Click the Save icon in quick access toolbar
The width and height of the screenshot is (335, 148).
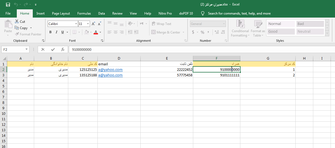(x=8, y=5)
